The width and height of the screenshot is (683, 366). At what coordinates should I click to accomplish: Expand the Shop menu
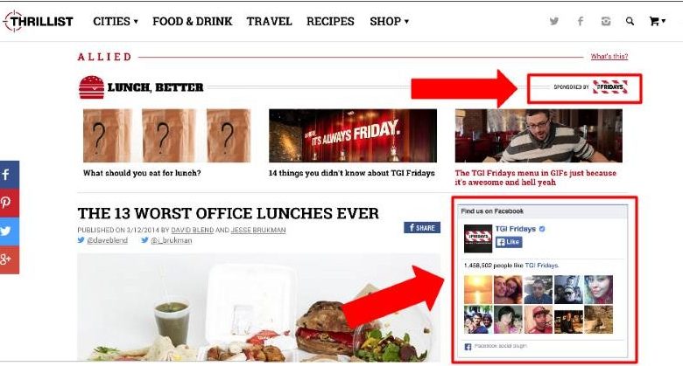[389, 21]
